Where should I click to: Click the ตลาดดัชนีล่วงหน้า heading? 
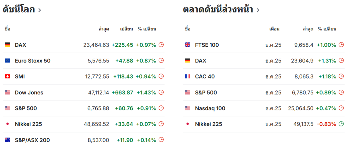[218, 10]
